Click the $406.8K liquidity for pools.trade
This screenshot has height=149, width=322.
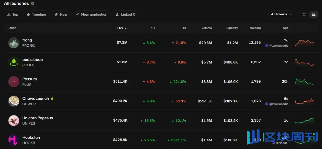230,62
